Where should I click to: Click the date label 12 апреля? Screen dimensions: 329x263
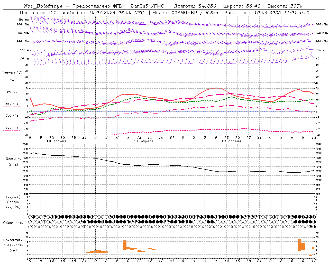coord(231,141)
